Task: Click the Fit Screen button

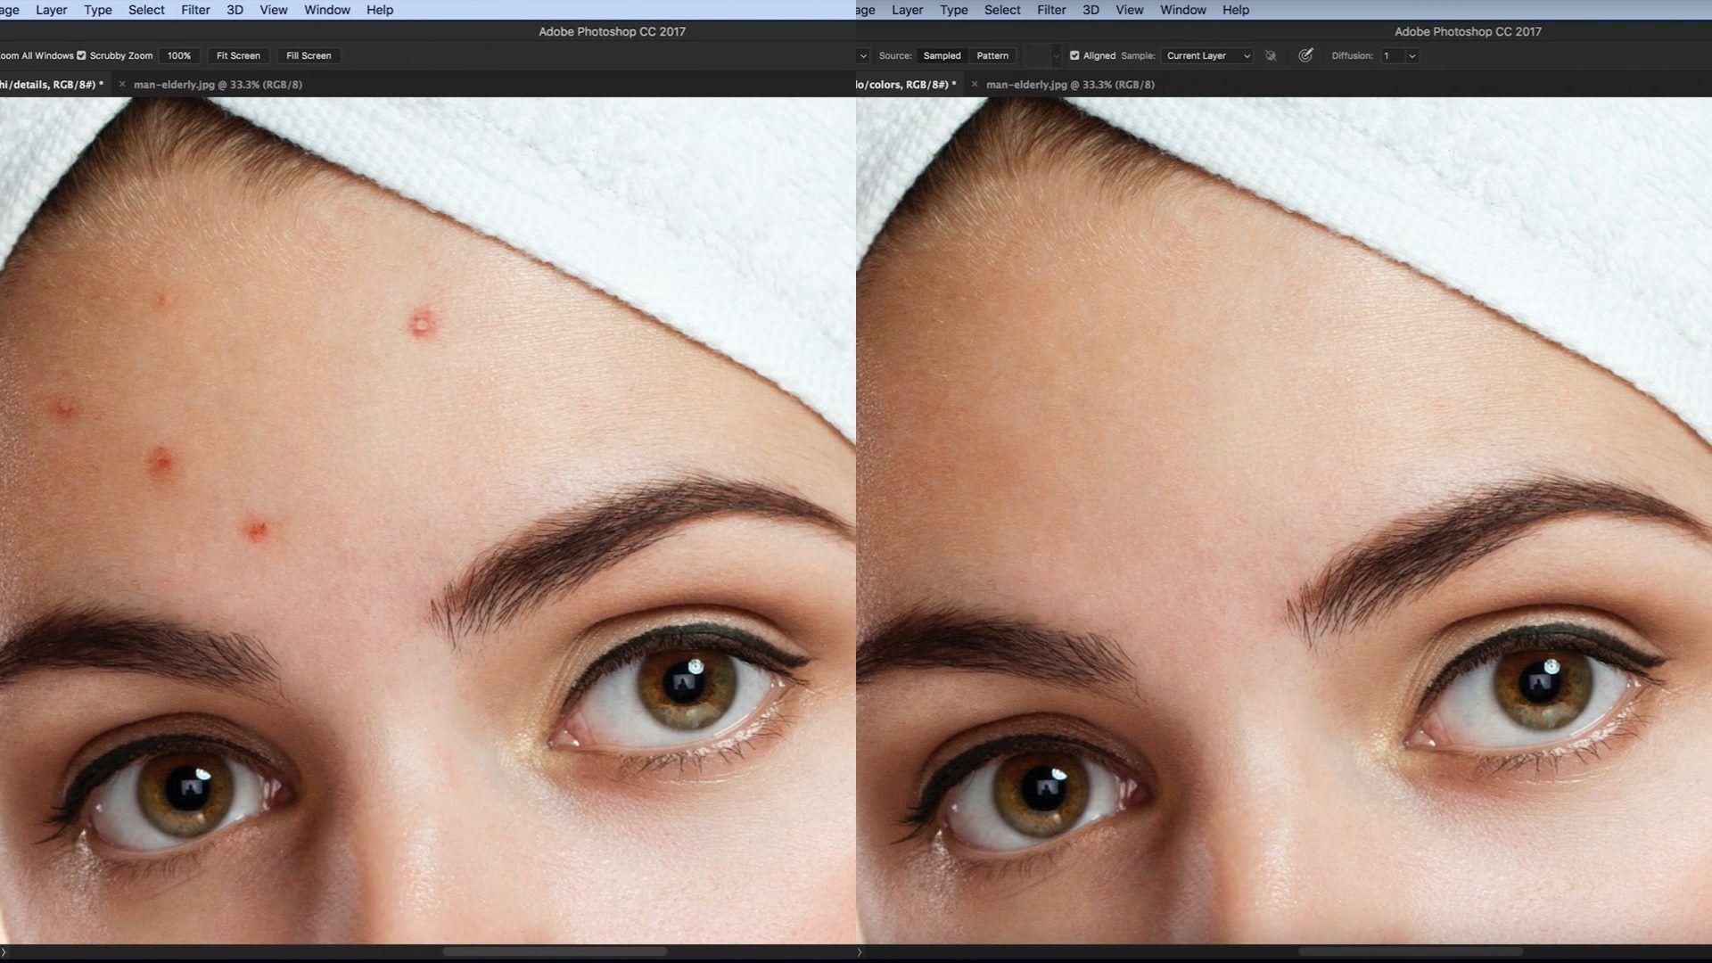Action: [x=237, y=55]
